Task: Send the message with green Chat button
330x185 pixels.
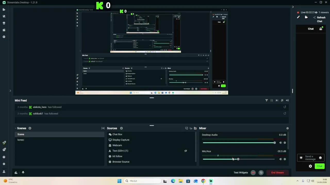Action: 320,166
